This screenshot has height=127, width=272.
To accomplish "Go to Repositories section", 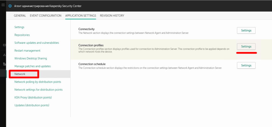I will [22, 35].
